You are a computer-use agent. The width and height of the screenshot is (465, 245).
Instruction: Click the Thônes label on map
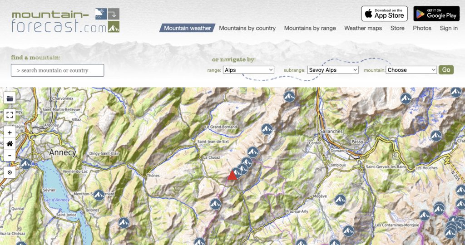pyautogui.click(x=153, y=176)
